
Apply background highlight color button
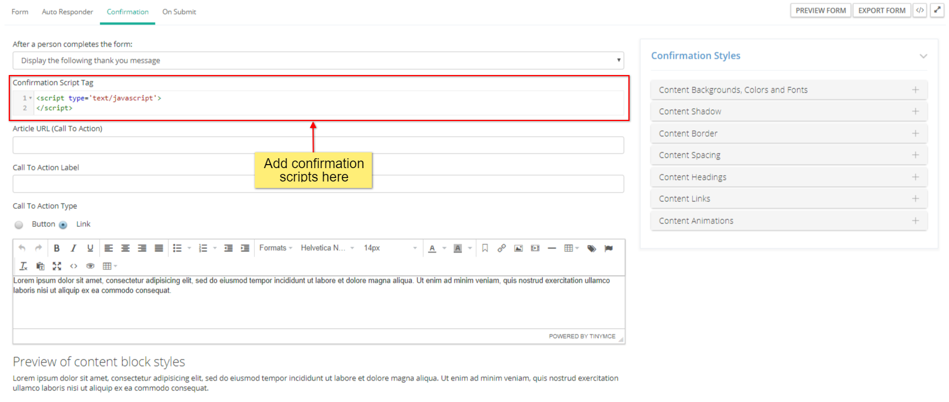(458, 248)
